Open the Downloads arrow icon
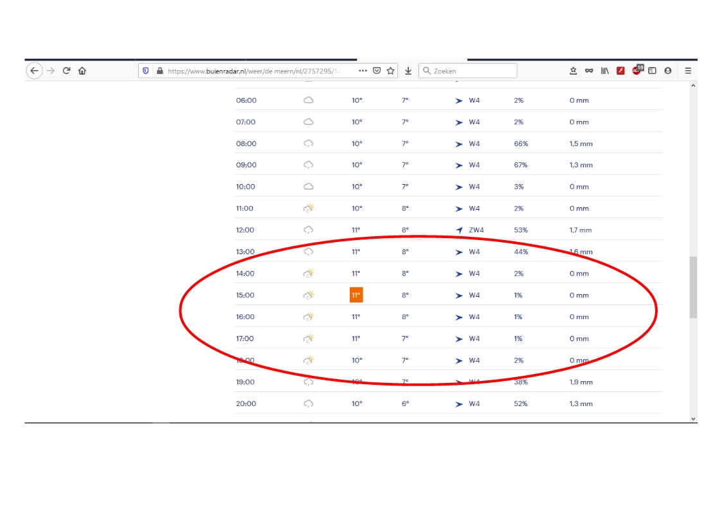 pyautogui.click(x=408, y=71)
